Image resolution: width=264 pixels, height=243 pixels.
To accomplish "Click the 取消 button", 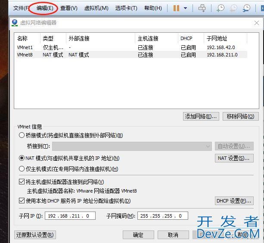I will click(173, 235).
